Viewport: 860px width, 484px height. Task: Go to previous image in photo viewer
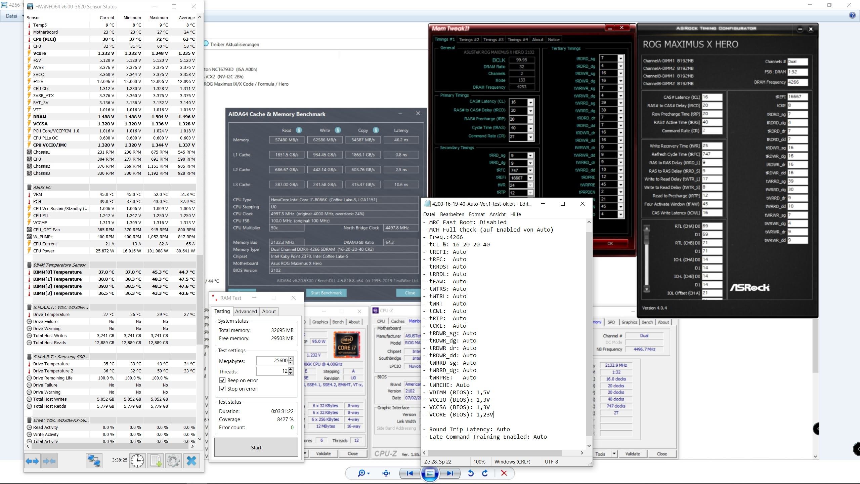click(410, 473)
